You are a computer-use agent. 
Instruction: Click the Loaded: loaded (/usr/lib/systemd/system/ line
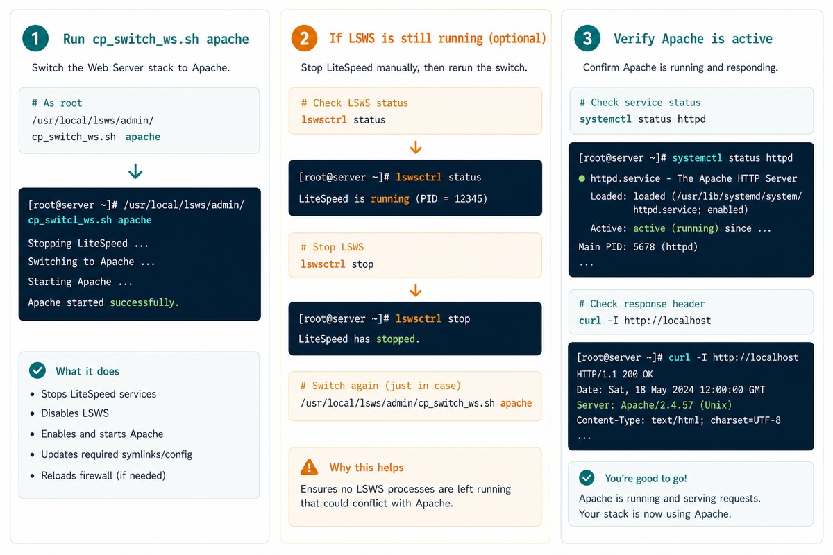pos(696,196)
